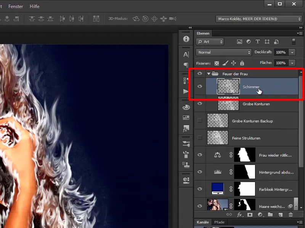The image size is (305, 228).
Task: Open the 3D cube panel icon
Action: [x=186, y=180]
